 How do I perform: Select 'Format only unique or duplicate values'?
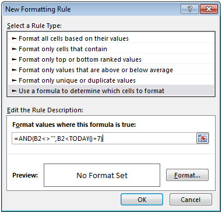111,80
